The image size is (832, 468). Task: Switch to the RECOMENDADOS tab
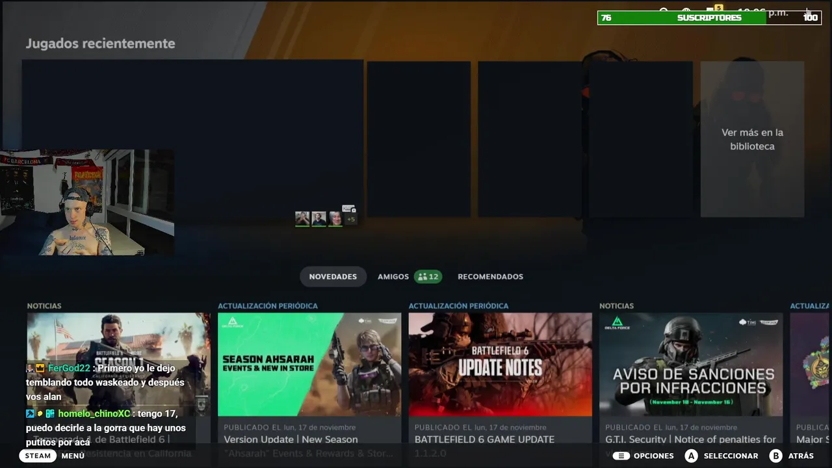coord(490,276)
